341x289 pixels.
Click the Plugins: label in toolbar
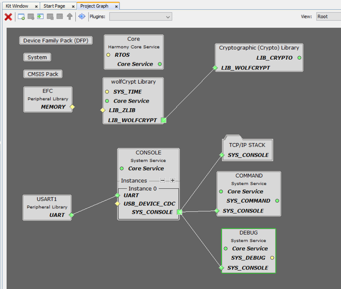98,17
